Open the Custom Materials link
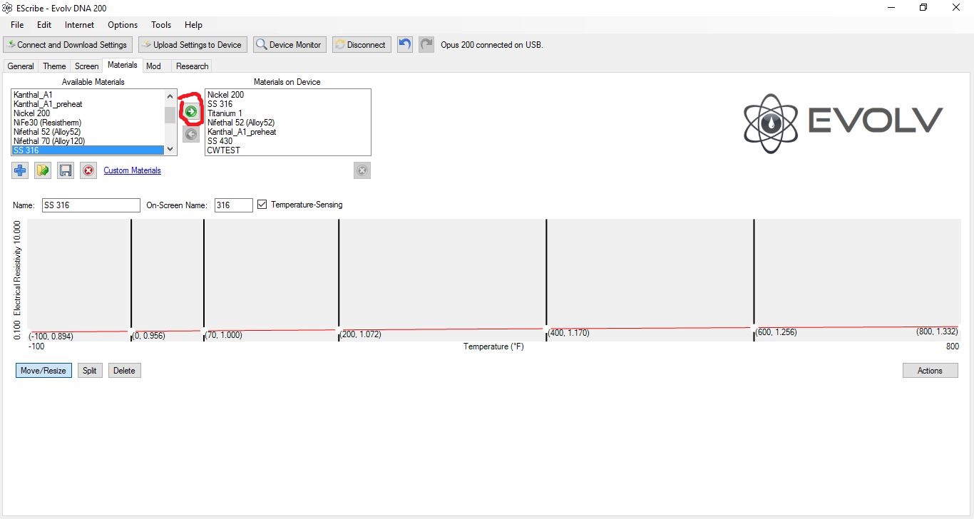This screenshot has width=974, height=519. [x=132, y=170]
